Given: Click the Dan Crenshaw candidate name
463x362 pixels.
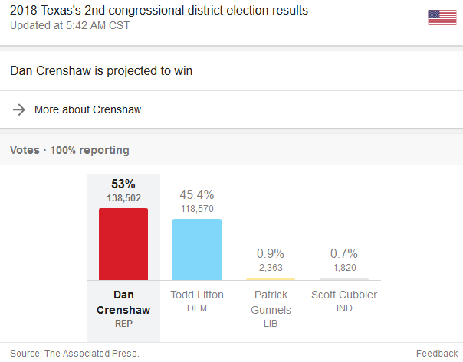Looking at the screenshot, I should point(123,302).
